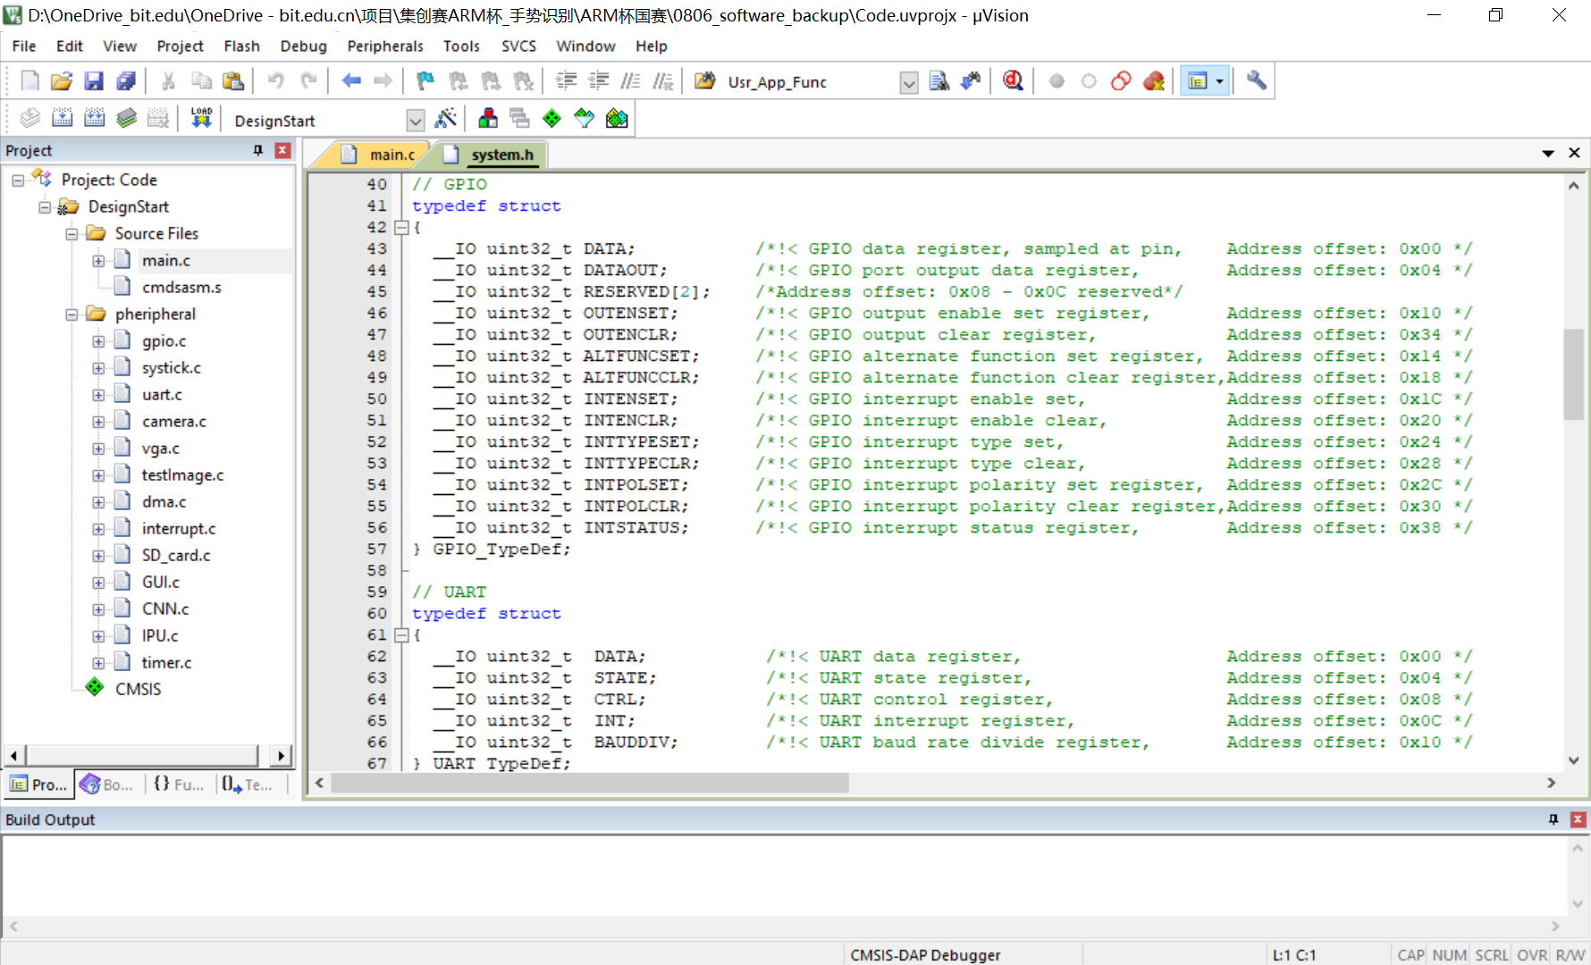Open the editor tab list dropdown arrow
The height and width of the screenshot is (965, 1591).
tap(1548, 154)
